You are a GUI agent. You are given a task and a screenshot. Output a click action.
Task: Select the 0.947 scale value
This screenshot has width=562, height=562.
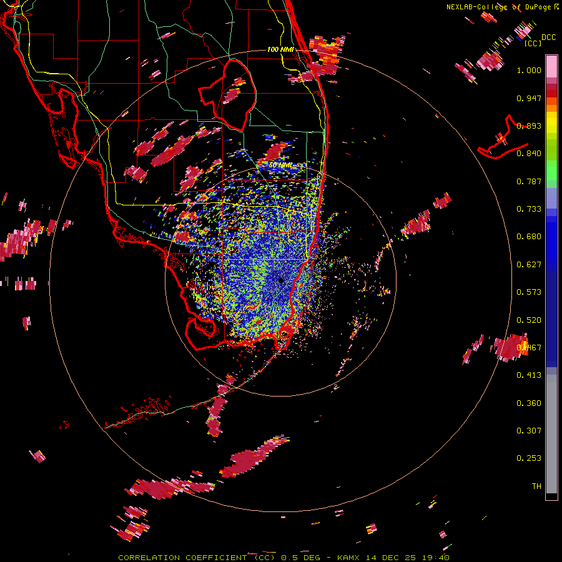pyautogui.click(x=529, y=98)
